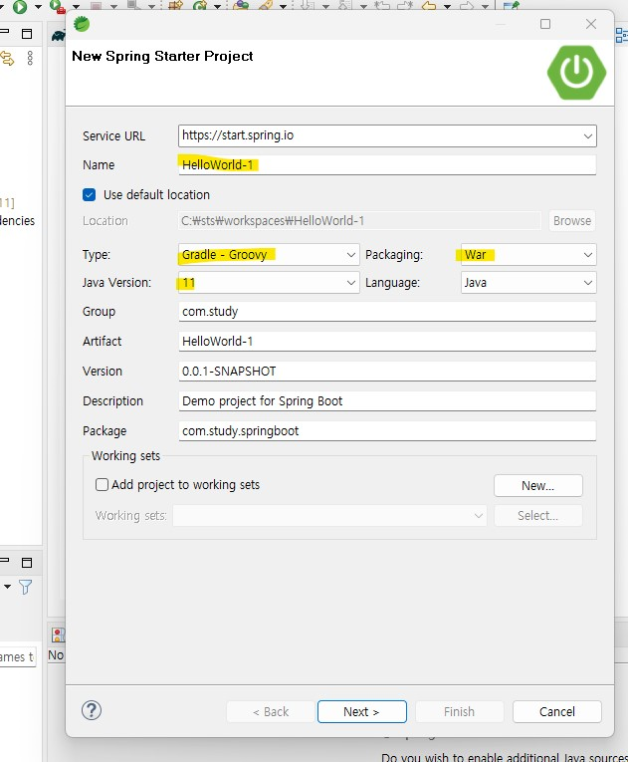Maximize the lower-left panel view
Image resolution: width=628 pixels, height=762 pixels.
click(x=27, y=563)
